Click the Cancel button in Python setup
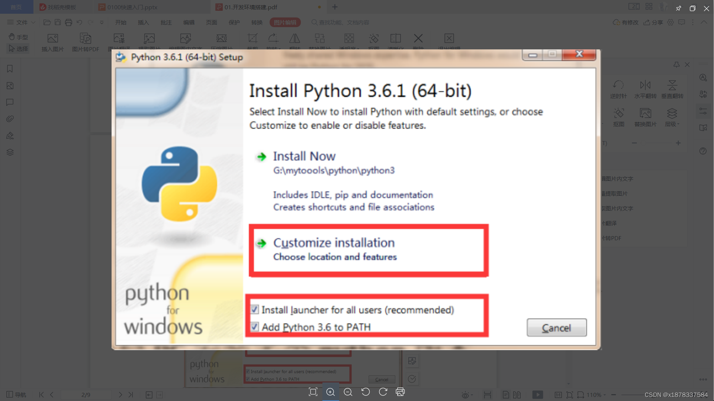 556,328
